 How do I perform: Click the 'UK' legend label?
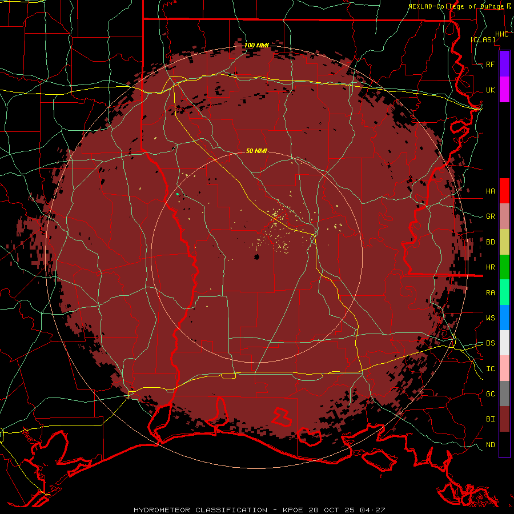(491, 90)
